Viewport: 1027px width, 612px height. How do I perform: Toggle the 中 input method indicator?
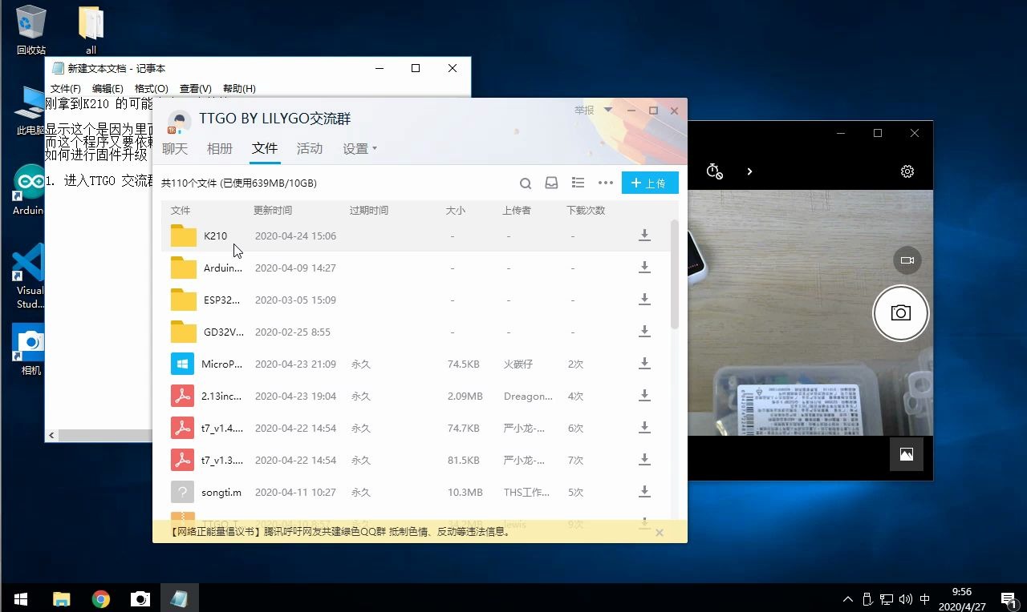coord(925,599)
